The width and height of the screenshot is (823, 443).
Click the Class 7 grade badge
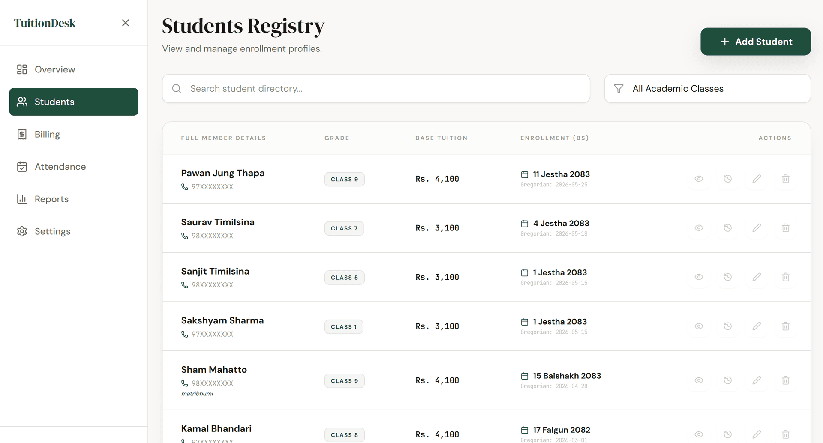(344, 228)
